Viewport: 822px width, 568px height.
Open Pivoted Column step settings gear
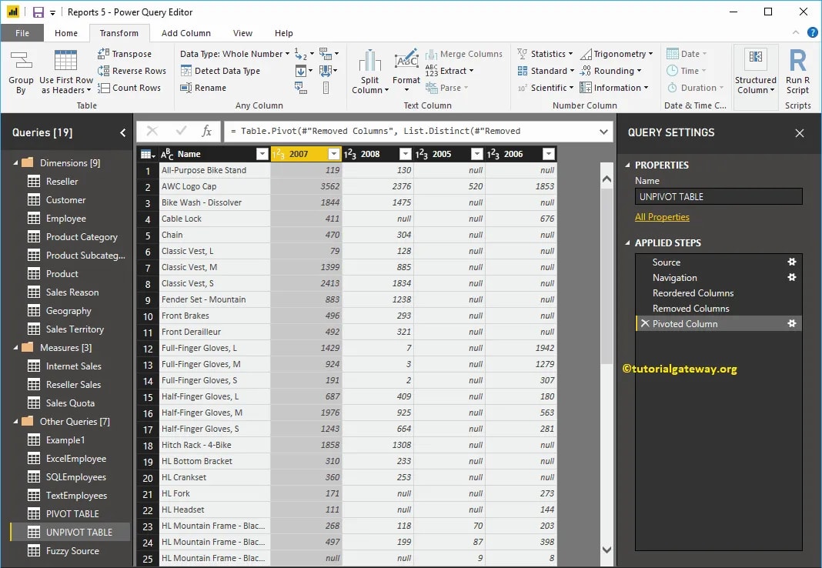791,322
